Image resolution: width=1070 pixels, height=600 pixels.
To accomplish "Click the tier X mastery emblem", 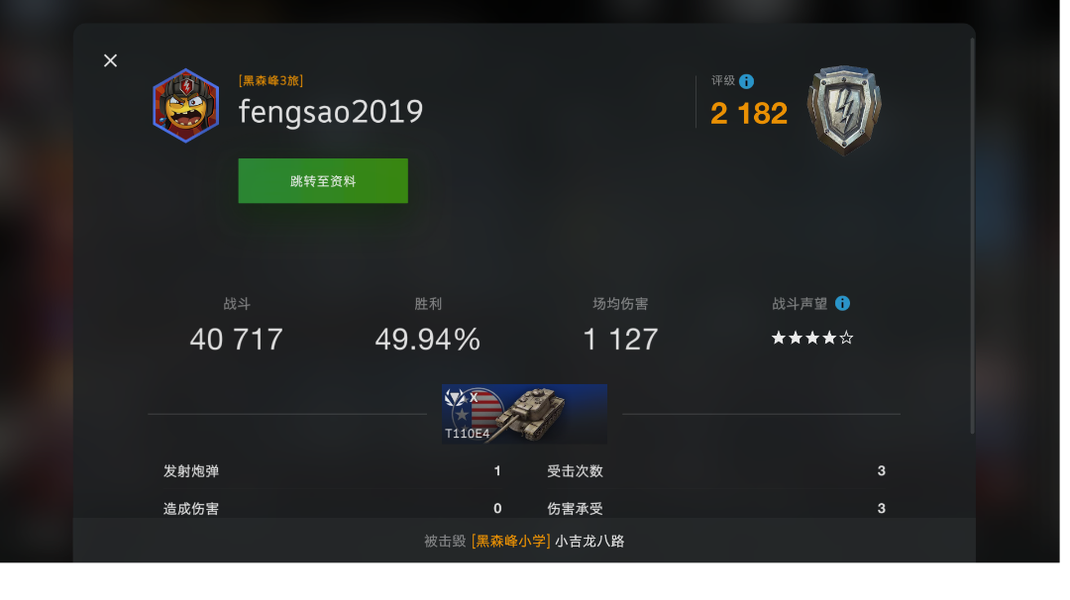I will coord(461,398).
